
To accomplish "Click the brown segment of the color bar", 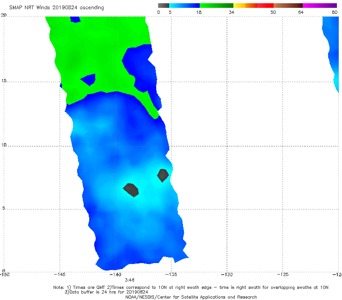I will click(x=288, y=6).
